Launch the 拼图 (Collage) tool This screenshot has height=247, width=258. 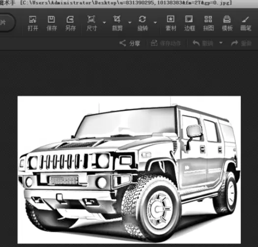pos(208,24)
